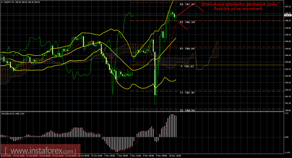Click the 31 Oct 16:00 time label

pos(96,156)
